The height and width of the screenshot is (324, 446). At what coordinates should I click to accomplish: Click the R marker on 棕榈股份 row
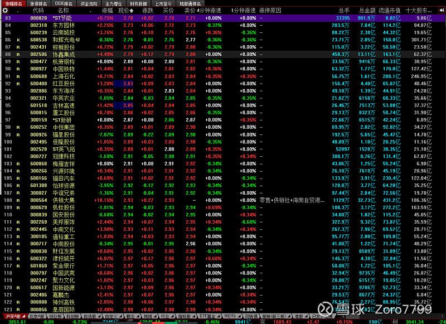pyautogui.click(x=18, y=47)
